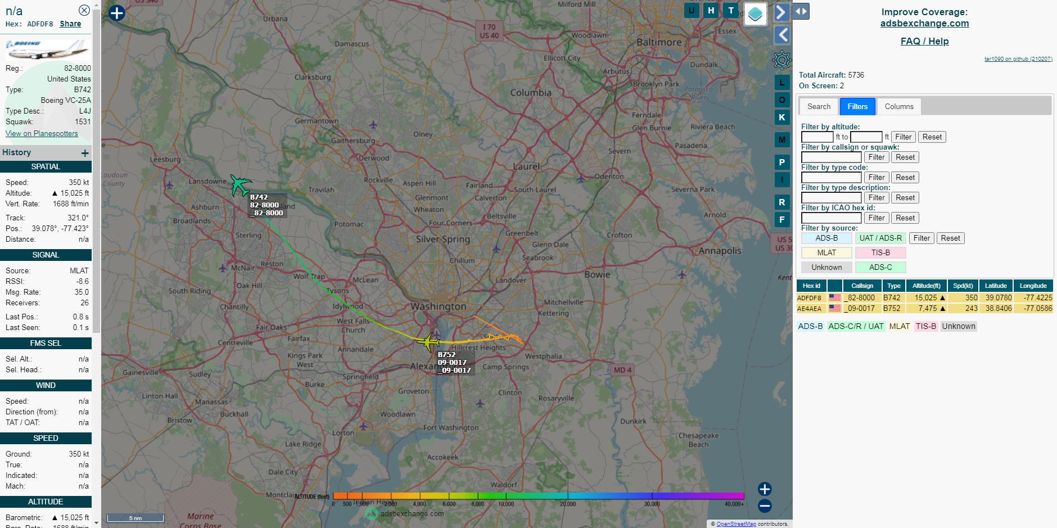The height and width of the screenshot is (528, 1057).
Task: Apply the altitude Filter button
Action: [x=904, y=137]
